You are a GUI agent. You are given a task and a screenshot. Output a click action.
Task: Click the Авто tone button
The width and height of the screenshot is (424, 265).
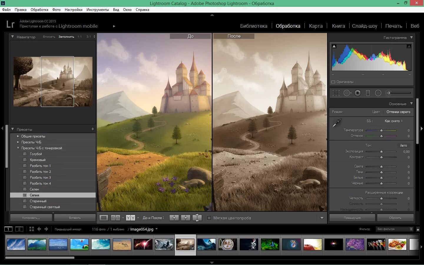point(403,145)
